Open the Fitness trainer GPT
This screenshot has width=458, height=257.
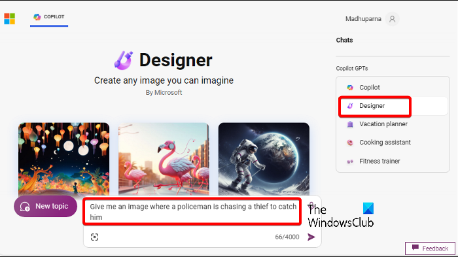tap(393, 162)
